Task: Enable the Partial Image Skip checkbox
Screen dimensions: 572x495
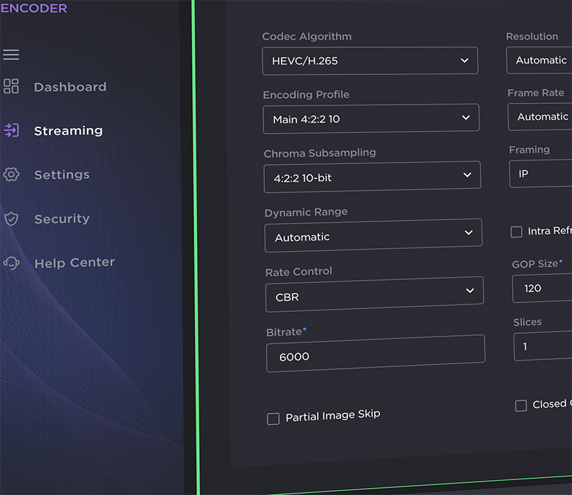Action: 273,419
